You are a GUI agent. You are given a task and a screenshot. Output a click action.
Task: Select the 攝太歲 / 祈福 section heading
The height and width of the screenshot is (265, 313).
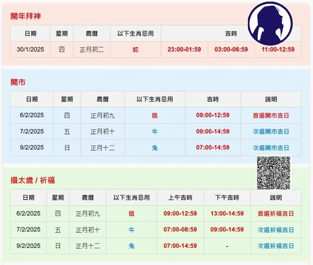pos(33,180)
